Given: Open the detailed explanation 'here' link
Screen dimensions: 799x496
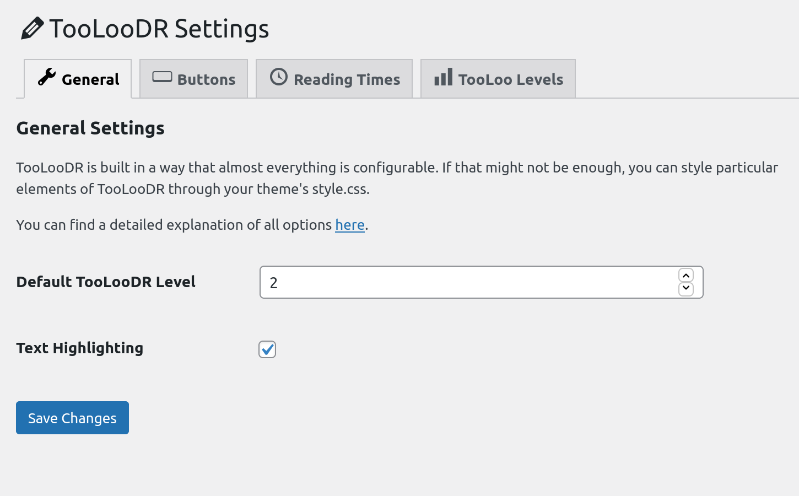Looking at the screenshot, I should pyautogui.click(x=349, y=225).
